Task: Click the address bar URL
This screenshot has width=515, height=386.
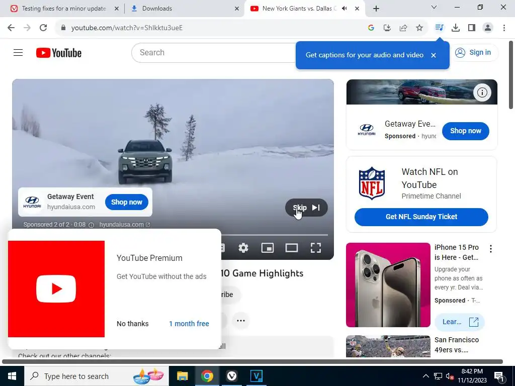Action: pyautogui.click(x=127, y=28)
